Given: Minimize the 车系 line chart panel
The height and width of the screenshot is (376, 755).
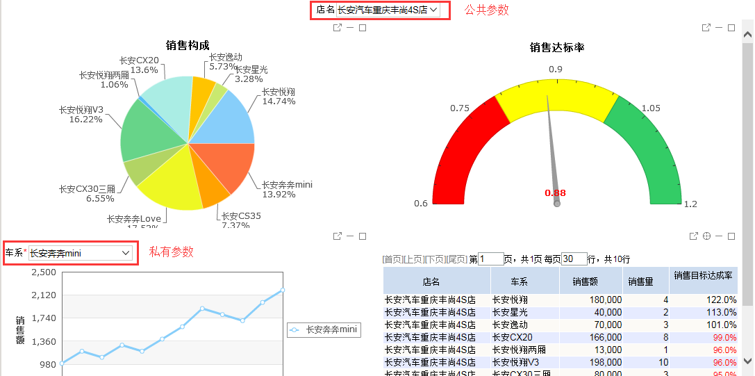Looking at the screenshot, I should (x=350, y=236).
